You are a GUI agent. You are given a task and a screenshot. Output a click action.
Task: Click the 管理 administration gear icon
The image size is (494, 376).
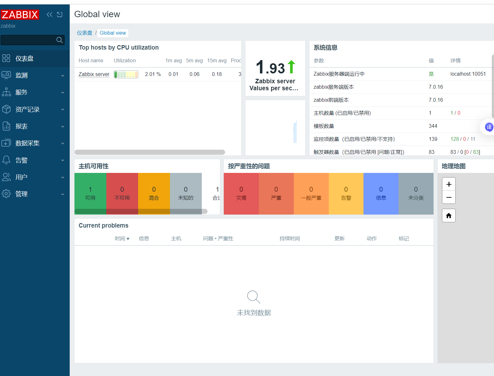tap(6, 194)
